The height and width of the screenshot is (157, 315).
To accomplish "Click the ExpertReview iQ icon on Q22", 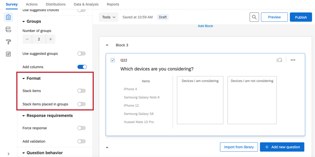I will tap(279, 60).
